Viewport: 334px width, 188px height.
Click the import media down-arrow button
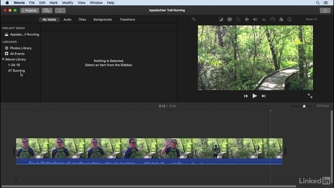[60, 10]
